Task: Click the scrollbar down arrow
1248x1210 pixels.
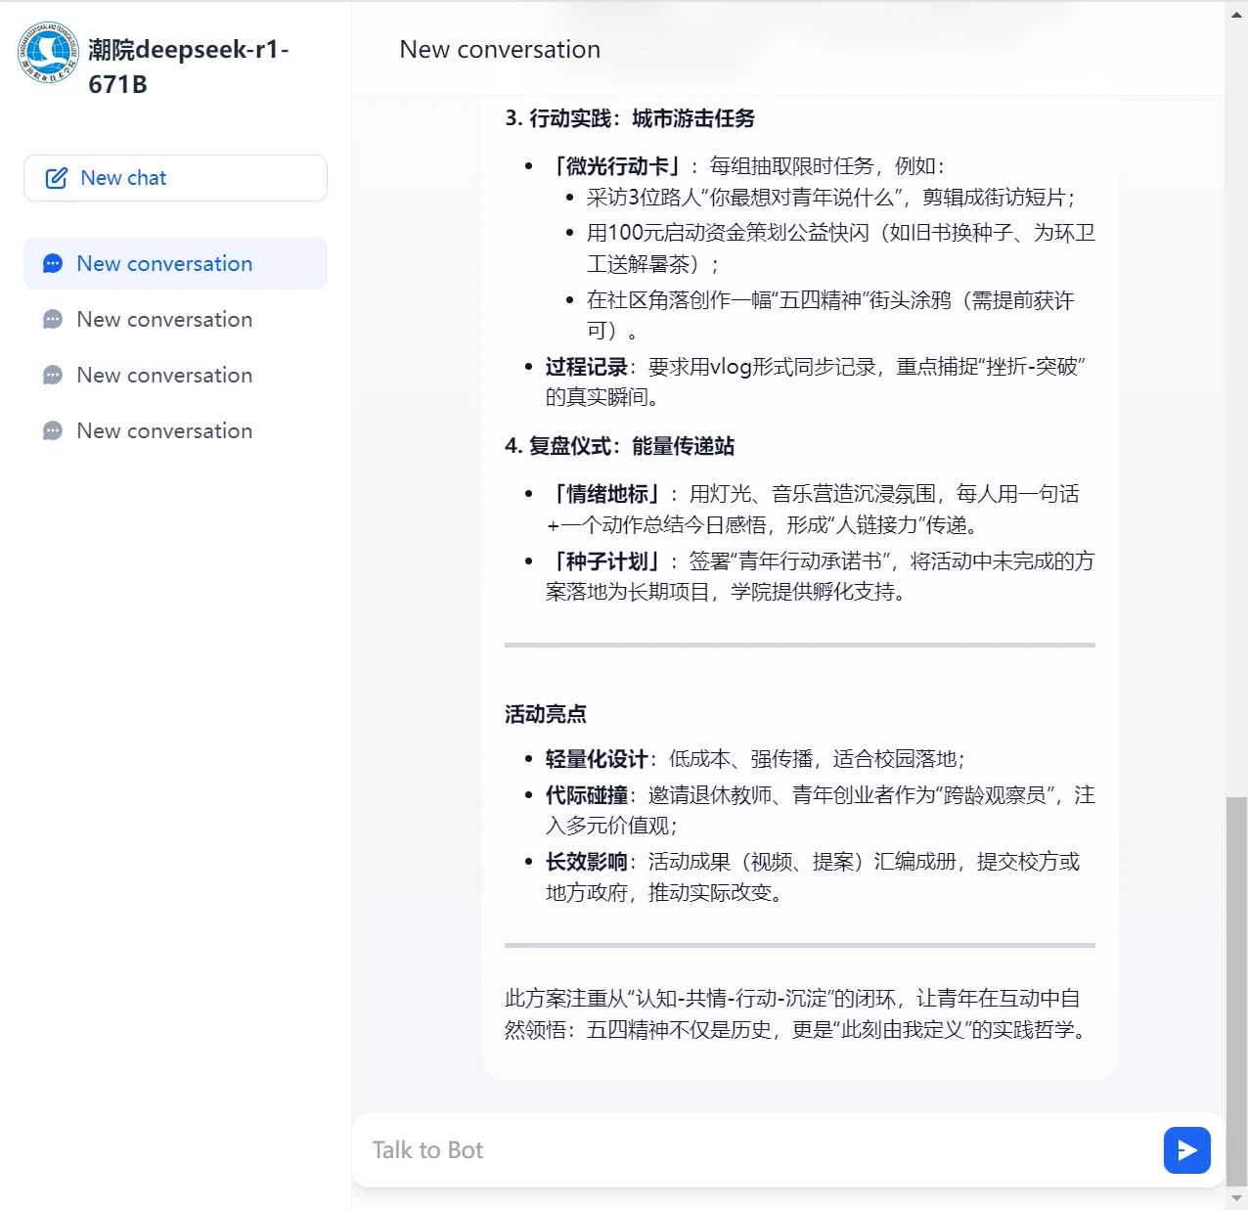Action: click(x=1236, y=1198)
